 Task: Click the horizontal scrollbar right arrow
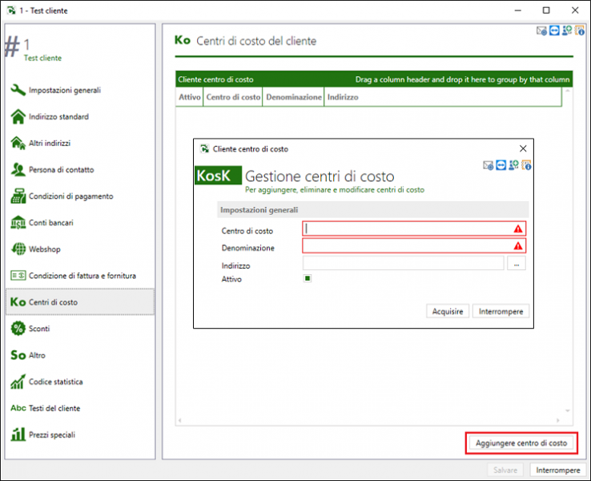pyautogui.click(x=558, y=420)
